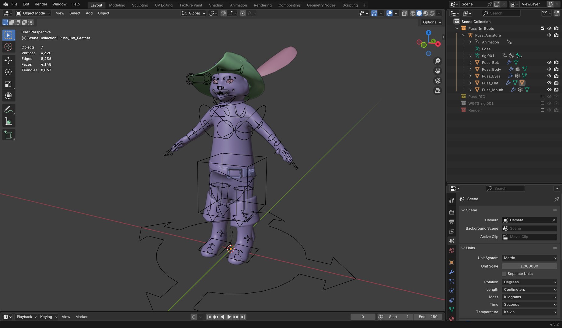
Task: Select the Annotate tool
Action: coord(9,109)
